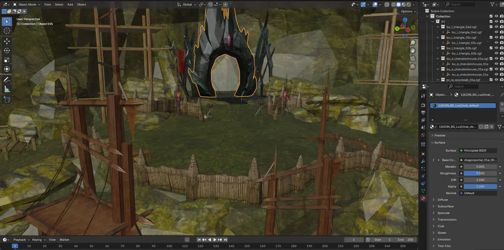Open the Render properties tab
This screenshot has height=250, width=504.
423,105
